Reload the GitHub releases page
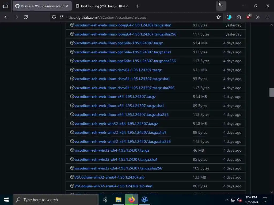The image size is (274, 205). 26,17
